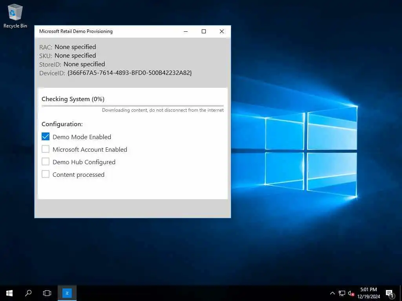The width and height of the screenshot is (402, 301).
Task: Select Retail Demo Provisioning taskbar app
Action: pos(67,293)
